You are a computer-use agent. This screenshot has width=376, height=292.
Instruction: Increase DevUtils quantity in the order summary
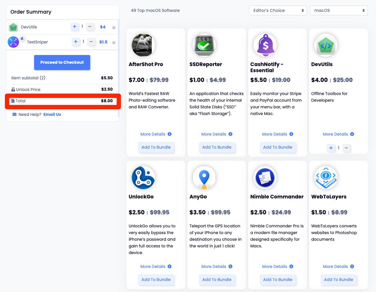75,27
